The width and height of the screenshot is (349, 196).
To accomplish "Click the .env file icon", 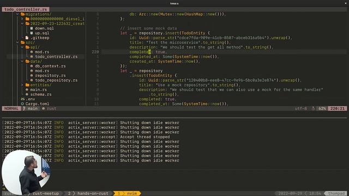I will pos(22,99).
